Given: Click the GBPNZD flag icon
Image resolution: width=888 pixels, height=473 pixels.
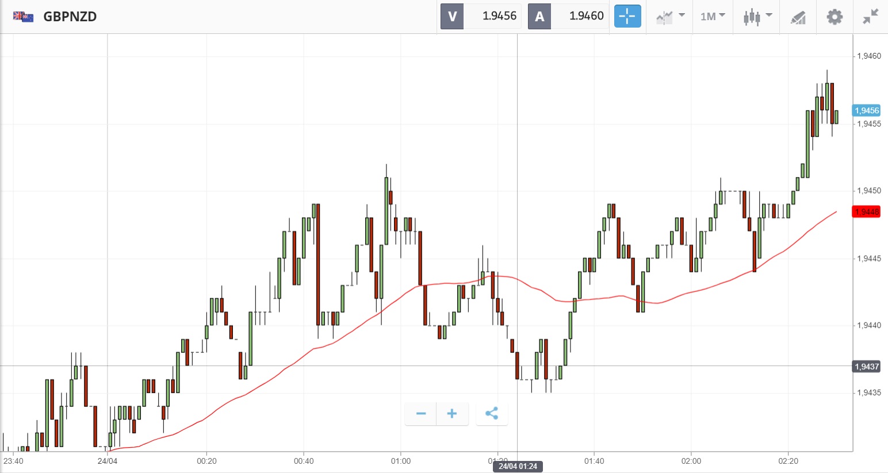Looking at the screenshot, I should coord(24,16).
